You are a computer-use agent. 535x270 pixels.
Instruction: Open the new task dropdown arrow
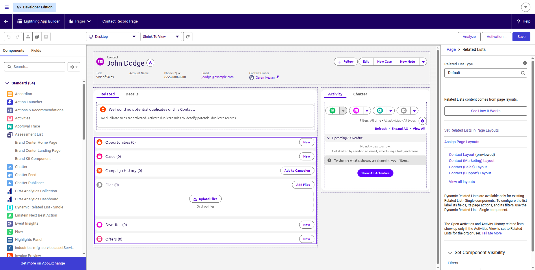343,111
